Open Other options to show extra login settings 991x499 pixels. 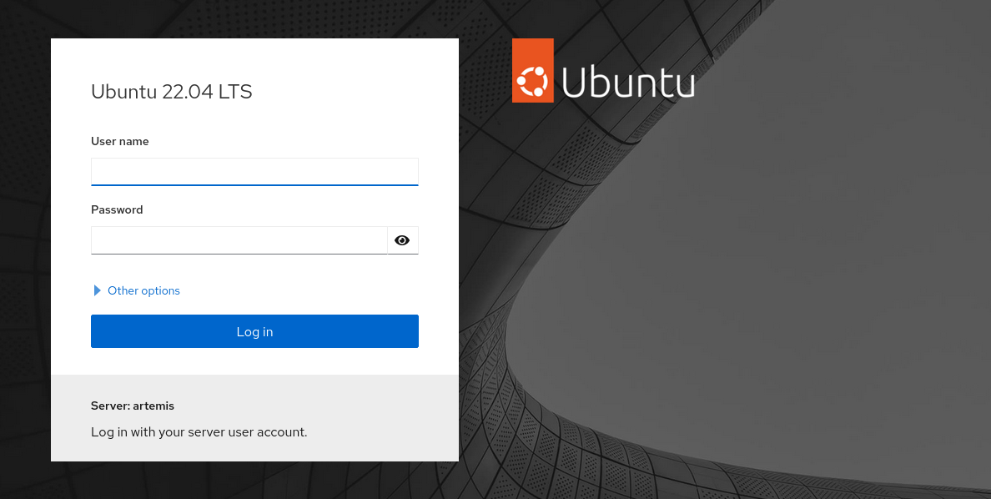(143, 290)
